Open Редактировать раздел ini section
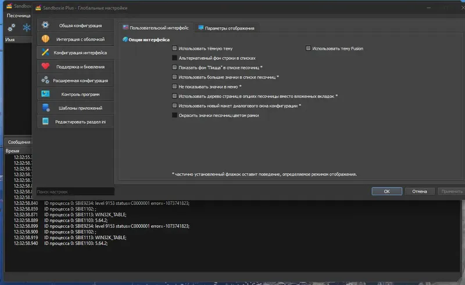Viewport: 465px width, 285px height. [76, 122]
